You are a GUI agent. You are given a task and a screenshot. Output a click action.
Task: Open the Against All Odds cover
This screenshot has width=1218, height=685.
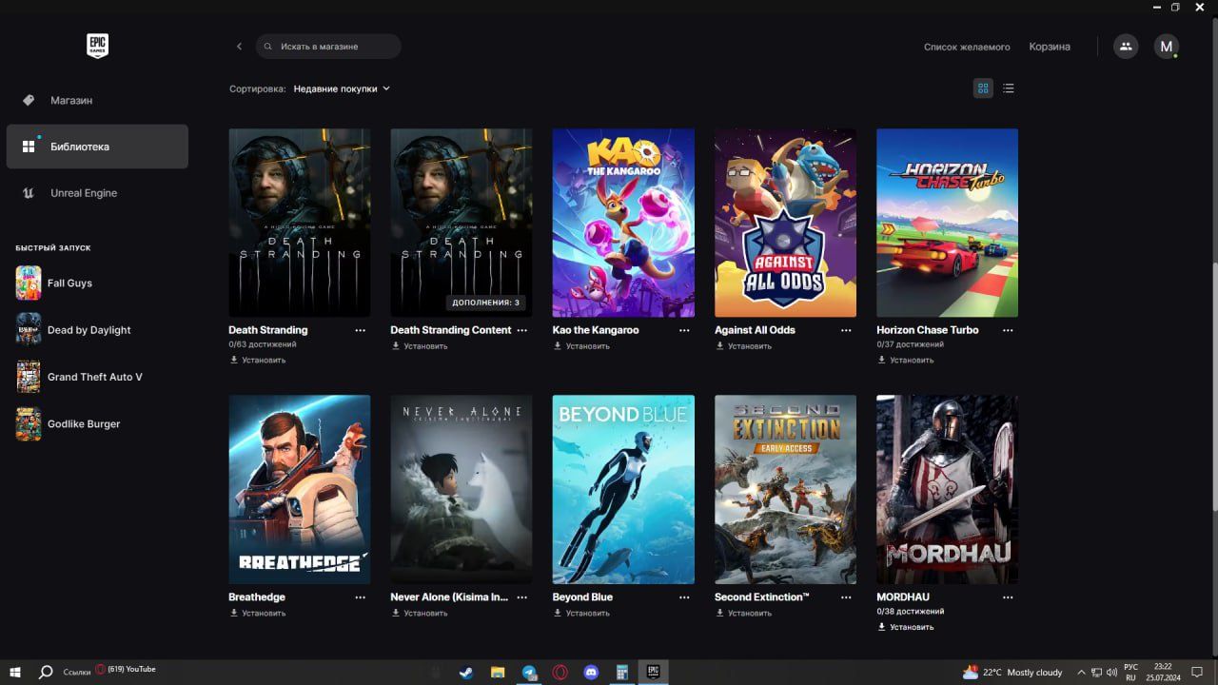(785, 223)
